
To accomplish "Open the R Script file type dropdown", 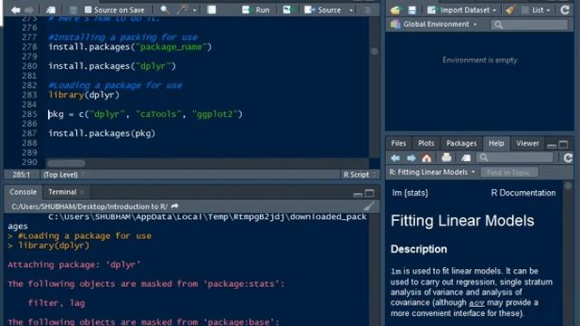I will [359, 175].
